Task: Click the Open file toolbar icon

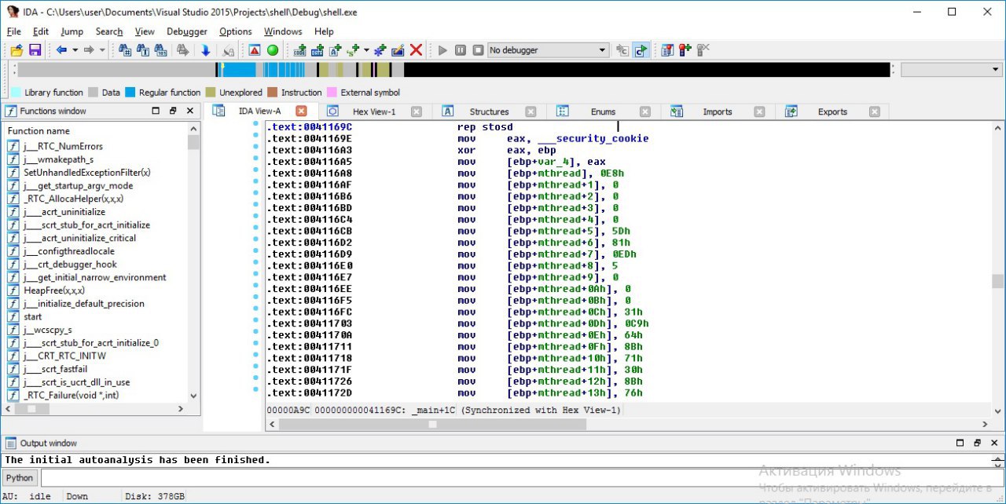Action: [16, 50]
